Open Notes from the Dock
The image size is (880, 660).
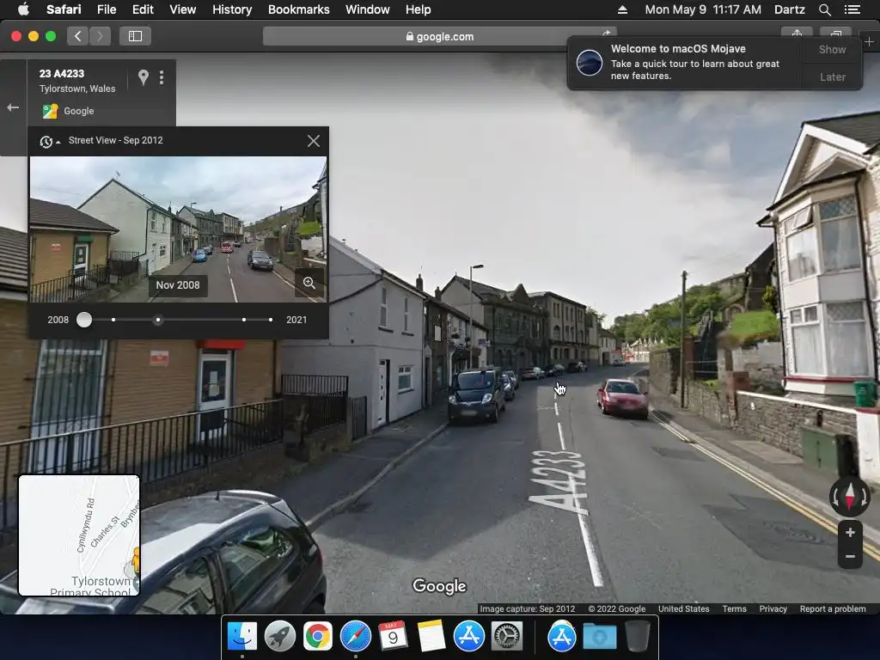click(x=431, y=637)
